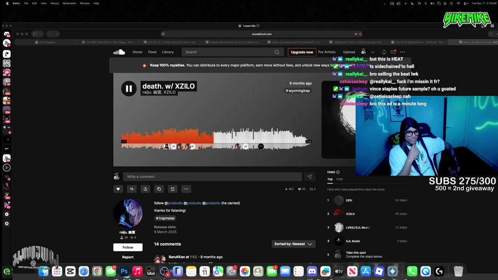Open More options below the track
The image size is (498, 280).
coord(186,189)
